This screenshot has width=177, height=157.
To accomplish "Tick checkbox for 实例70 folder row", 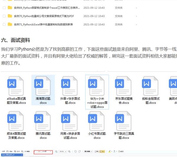I will point(4,16).
